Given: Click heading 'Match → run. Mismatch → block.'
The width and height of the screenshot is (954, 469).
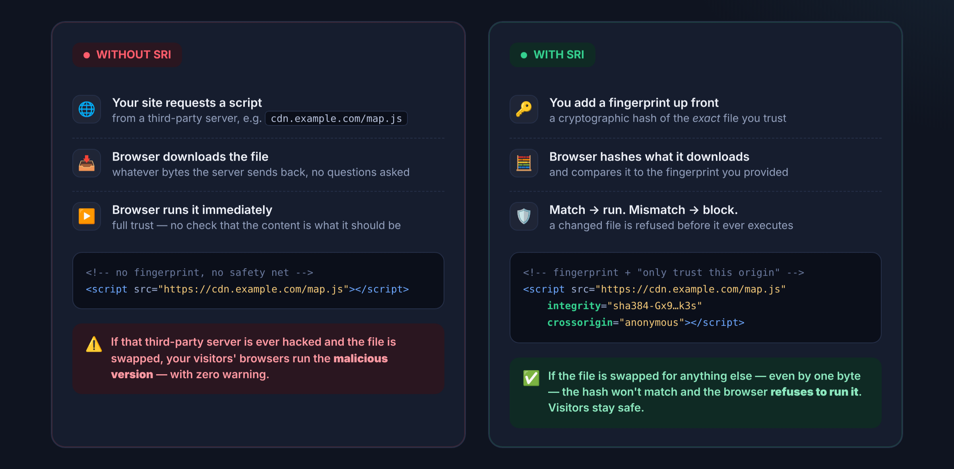Looking at the screenshot, I should pyautogui.click(x=644, y=210).
